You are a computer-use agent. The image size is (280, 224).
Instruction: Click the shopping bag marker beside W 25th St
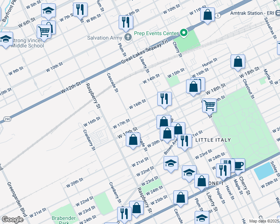tap(180, 198)
